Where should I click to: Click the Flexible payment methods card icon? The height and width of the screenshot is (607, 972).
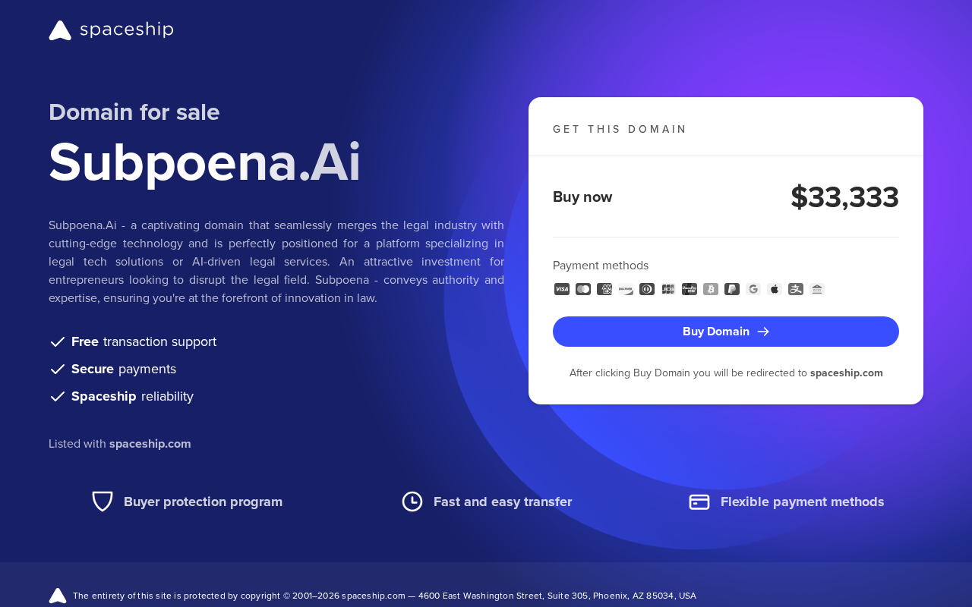pyautogui.click(x=699, y=502)
